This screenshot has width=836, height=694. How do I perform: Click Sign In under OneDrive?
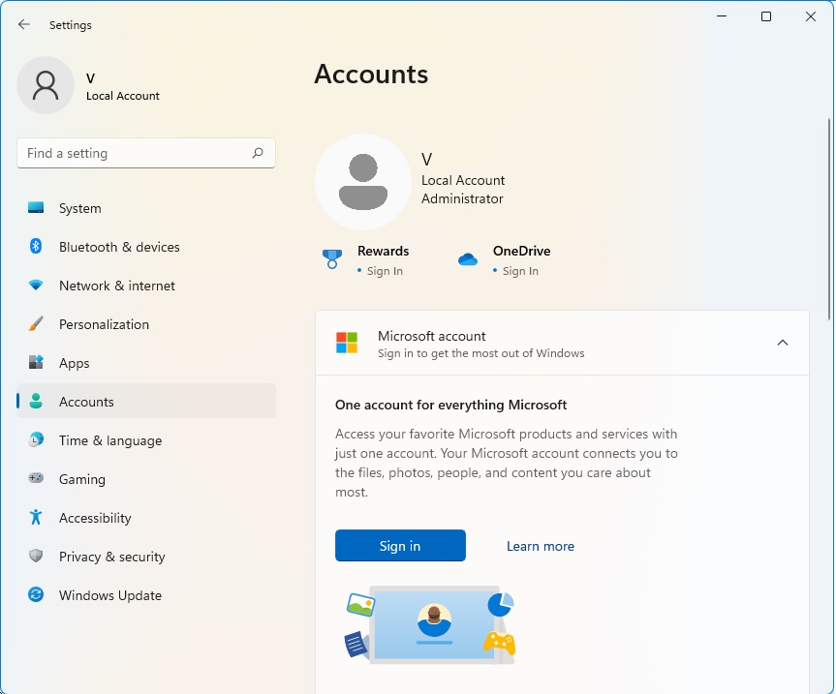click(520, 271)
